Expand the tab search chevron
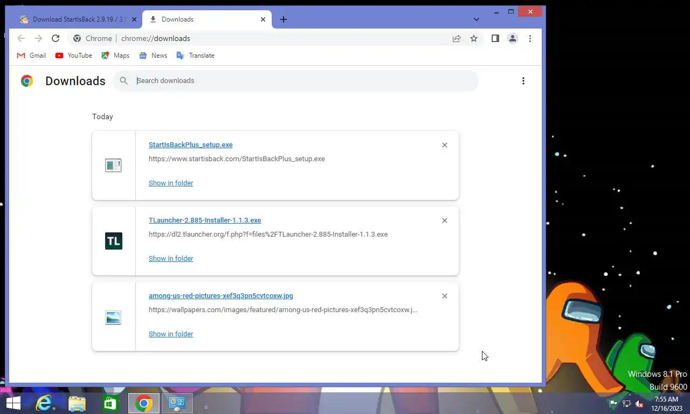Viewport: 690px width, 414px height. (477, 19)
